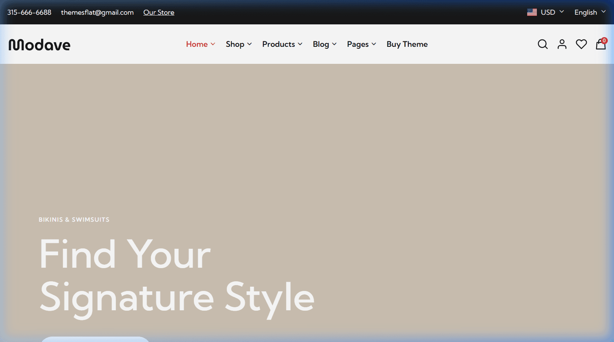Expand the USD currency dropdown
614x342 pixels.
click(552, 12)
